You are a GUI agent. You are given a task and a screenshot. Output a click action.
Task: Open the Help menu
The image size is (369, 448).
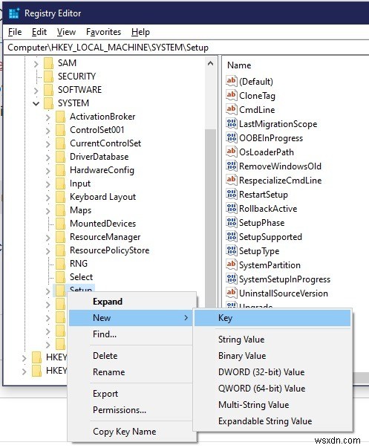coord(140,32)
